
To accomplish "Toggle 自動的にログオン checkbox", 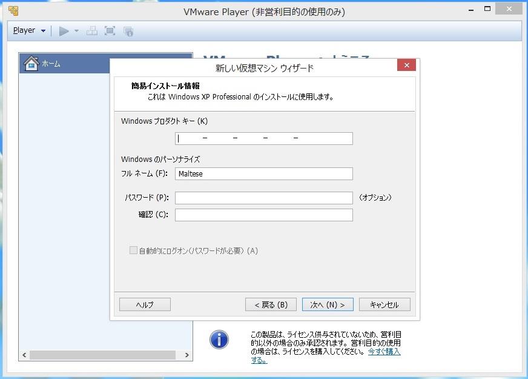I will [x=133, y=250].
